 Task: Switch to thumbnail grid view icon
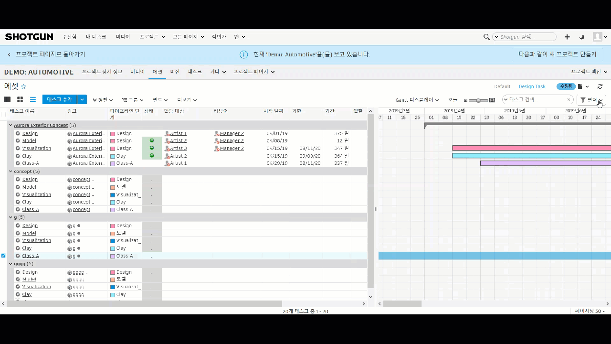(20, 99)
